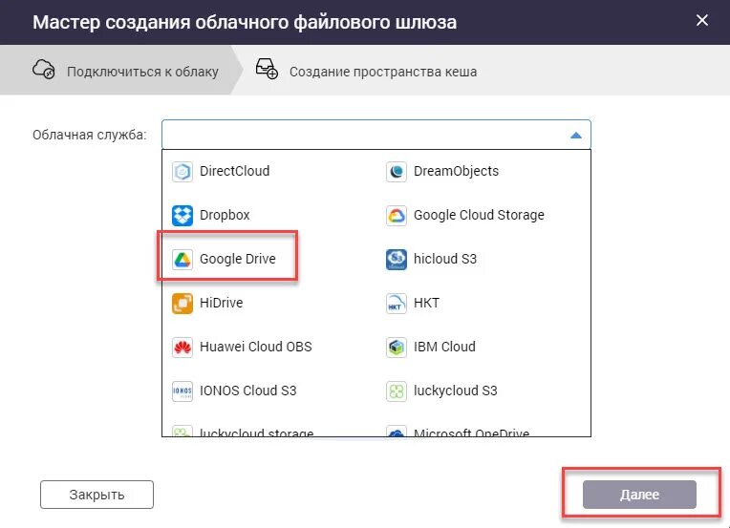The height and width of the screenshot is (528, 730).
Task: Select the DreamObjects text entry
Action: tap(456, 171)
